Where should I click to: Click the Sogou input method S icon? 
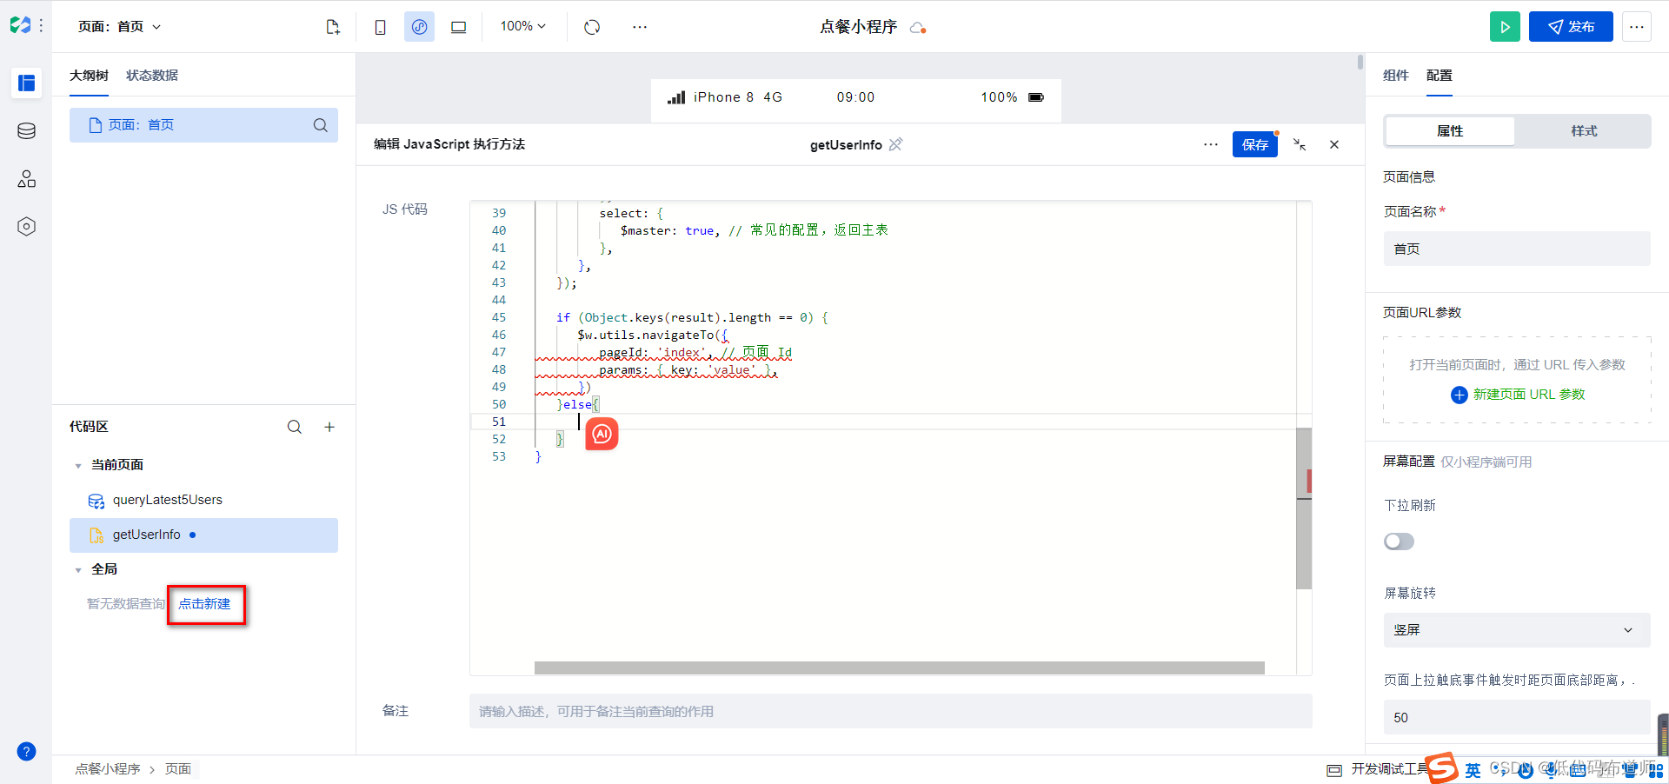[x=1442, y=768]
